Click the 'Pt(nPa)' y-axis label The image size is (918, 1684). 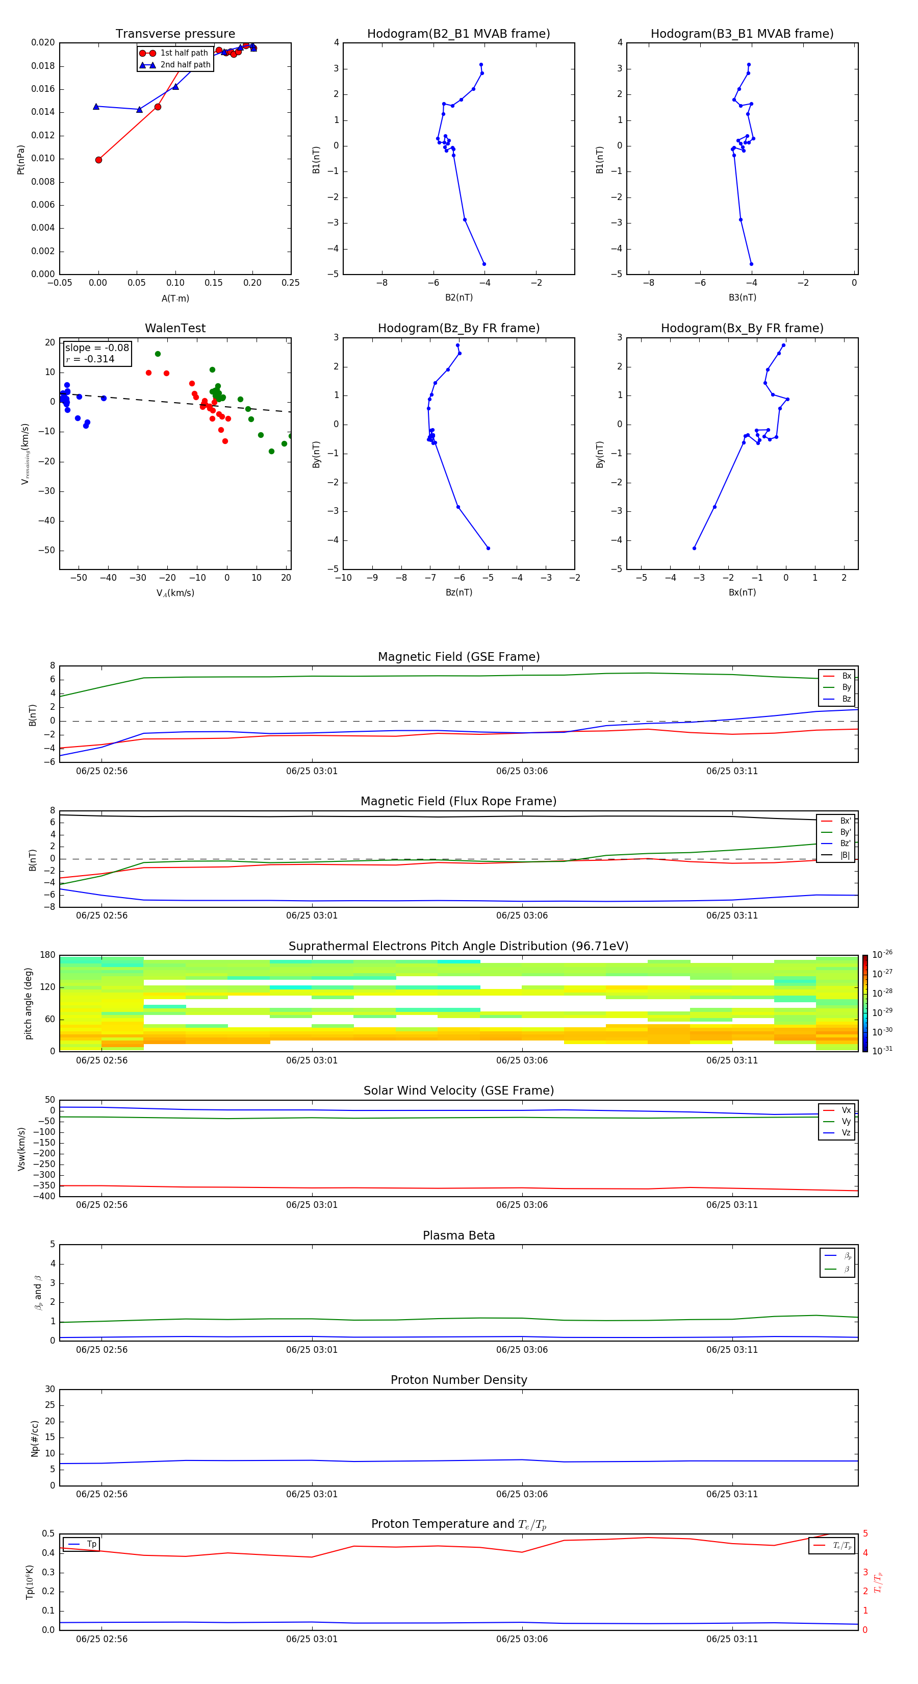pyautogui.click(x=21, y=160)
